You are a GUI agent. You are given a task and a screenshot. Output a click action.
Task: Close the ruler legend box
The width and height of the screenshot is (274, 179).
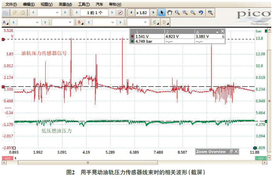(x=222, y=31)
